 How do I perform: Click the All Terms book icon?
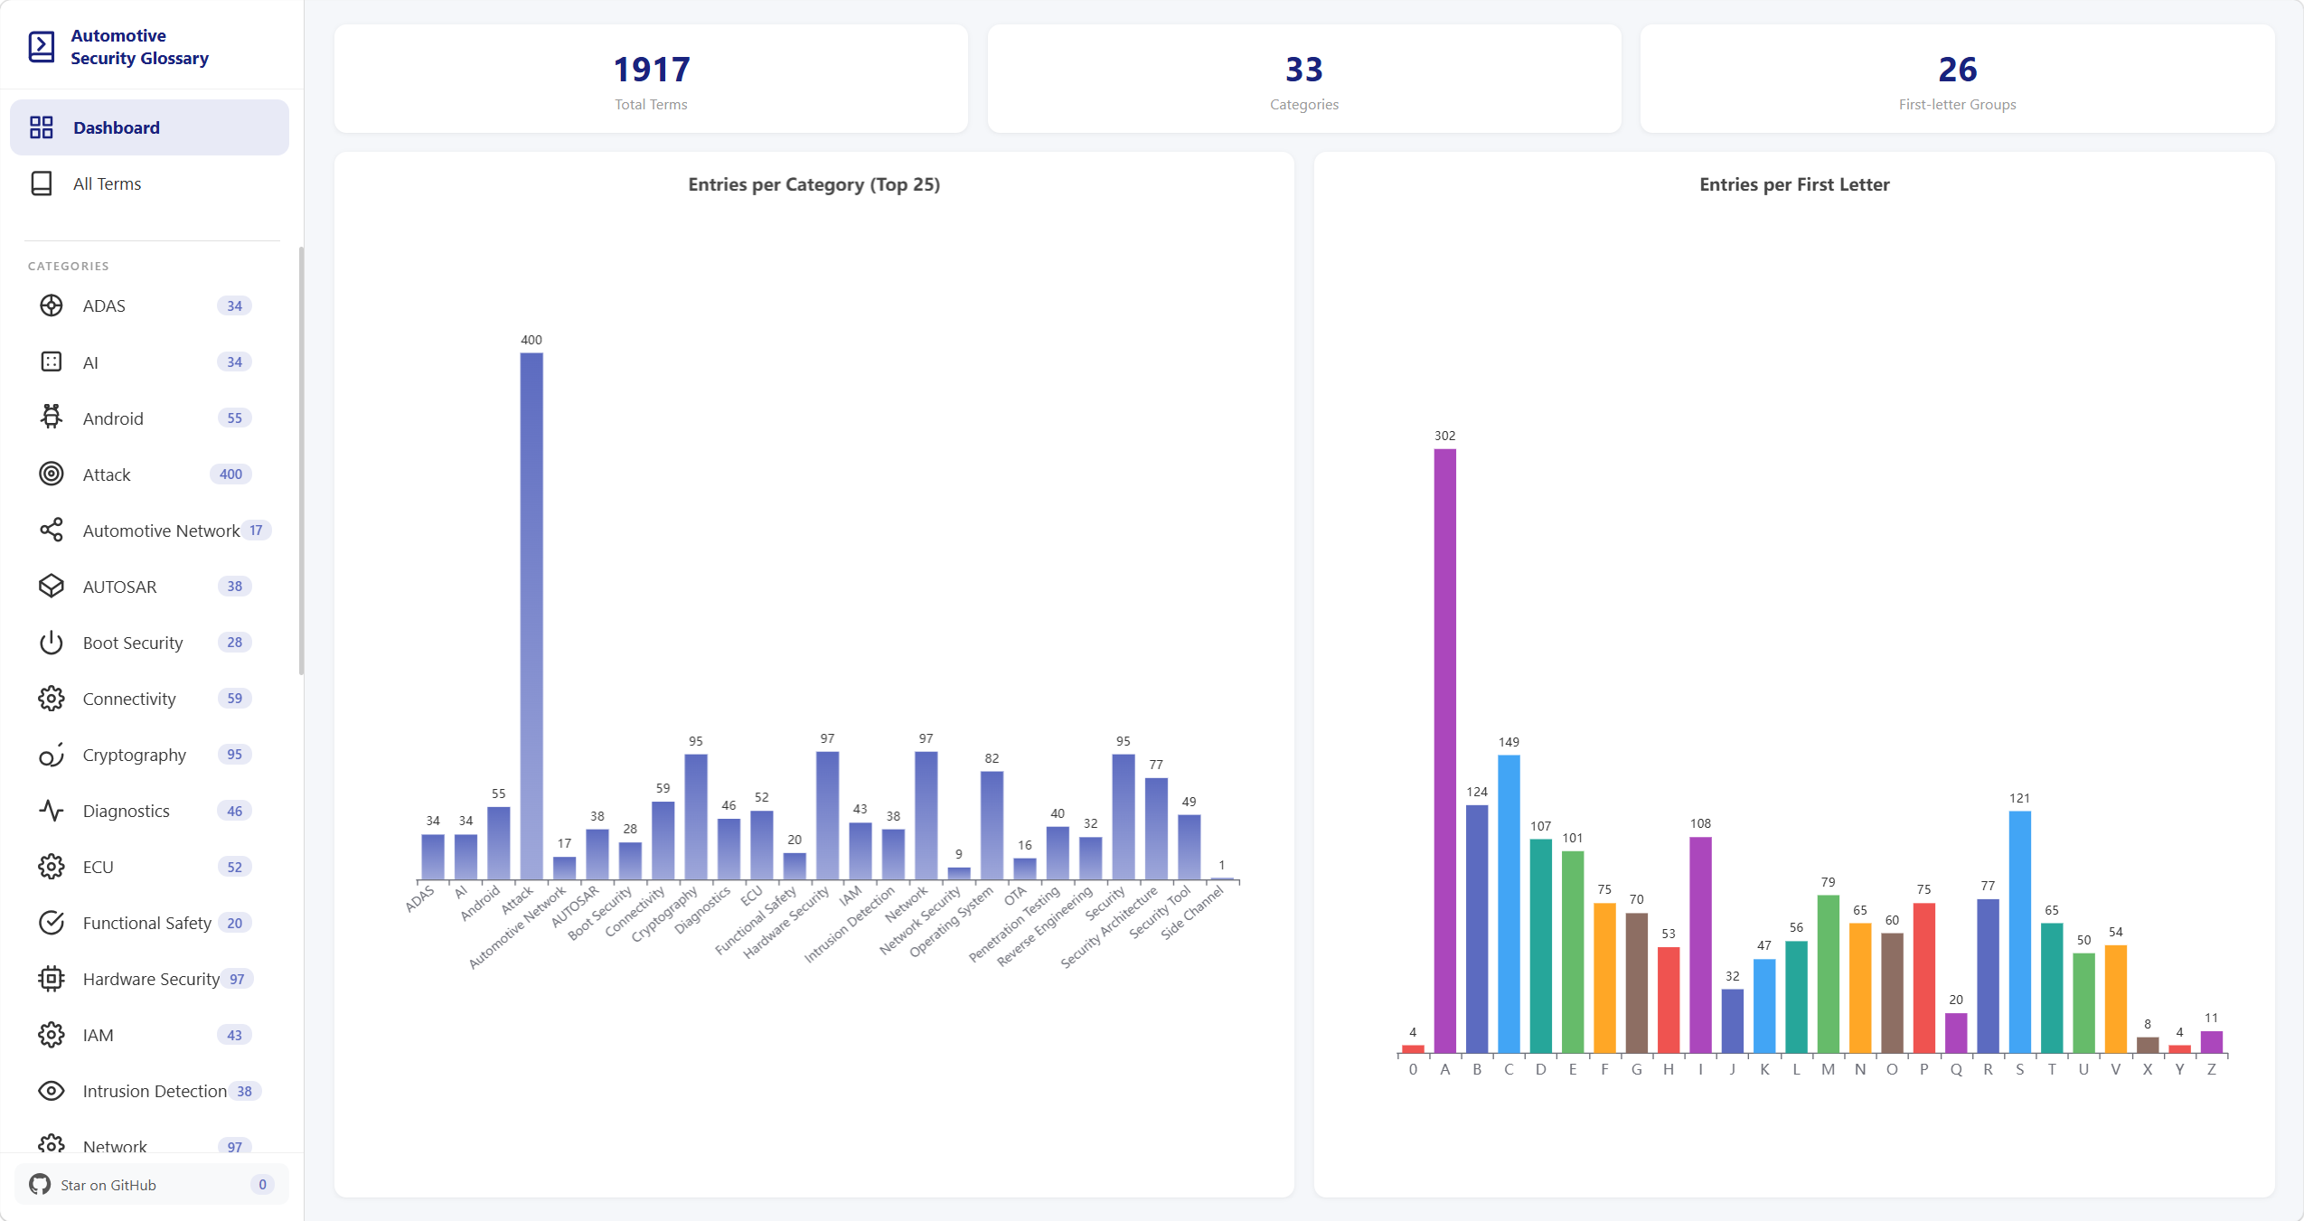[42, 183]
